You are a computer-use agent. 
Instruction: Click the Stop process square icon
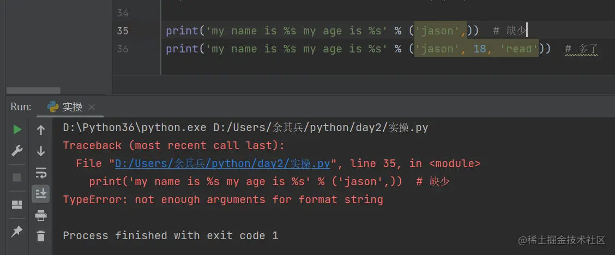17,177
